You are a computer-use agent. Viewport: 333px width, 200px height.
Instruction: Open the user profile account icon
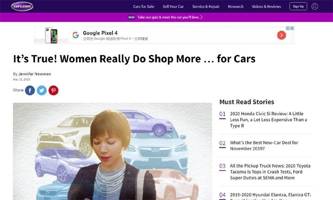pyautogui.click(x=314, y=6)
